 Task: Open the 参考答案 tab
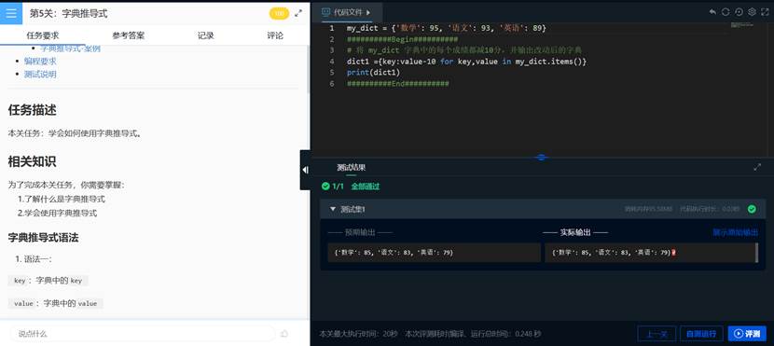coord(129,35)
